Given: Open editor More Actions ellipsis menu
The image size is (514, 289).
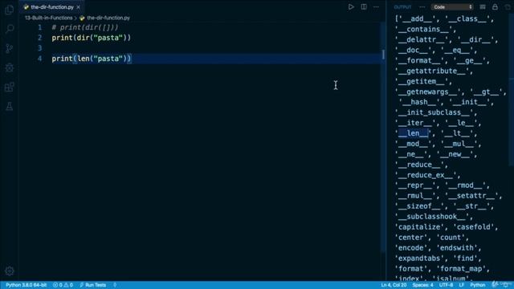Looking at the screenshot, I should (x=376, y=7).
